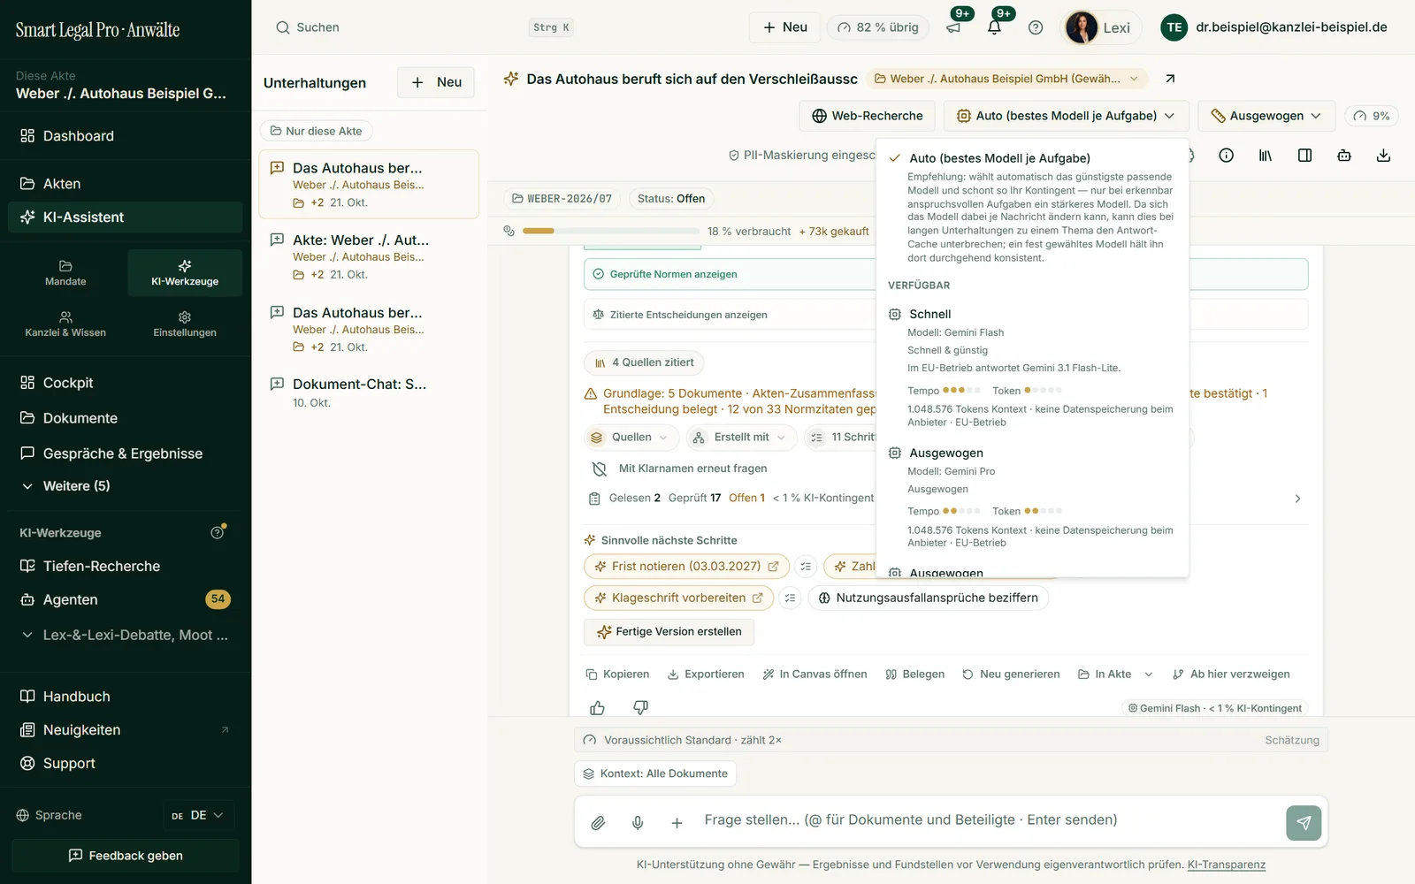Screen dimensions: 1415x884
Task: Open the answer in Canvas
Action: 815,674
